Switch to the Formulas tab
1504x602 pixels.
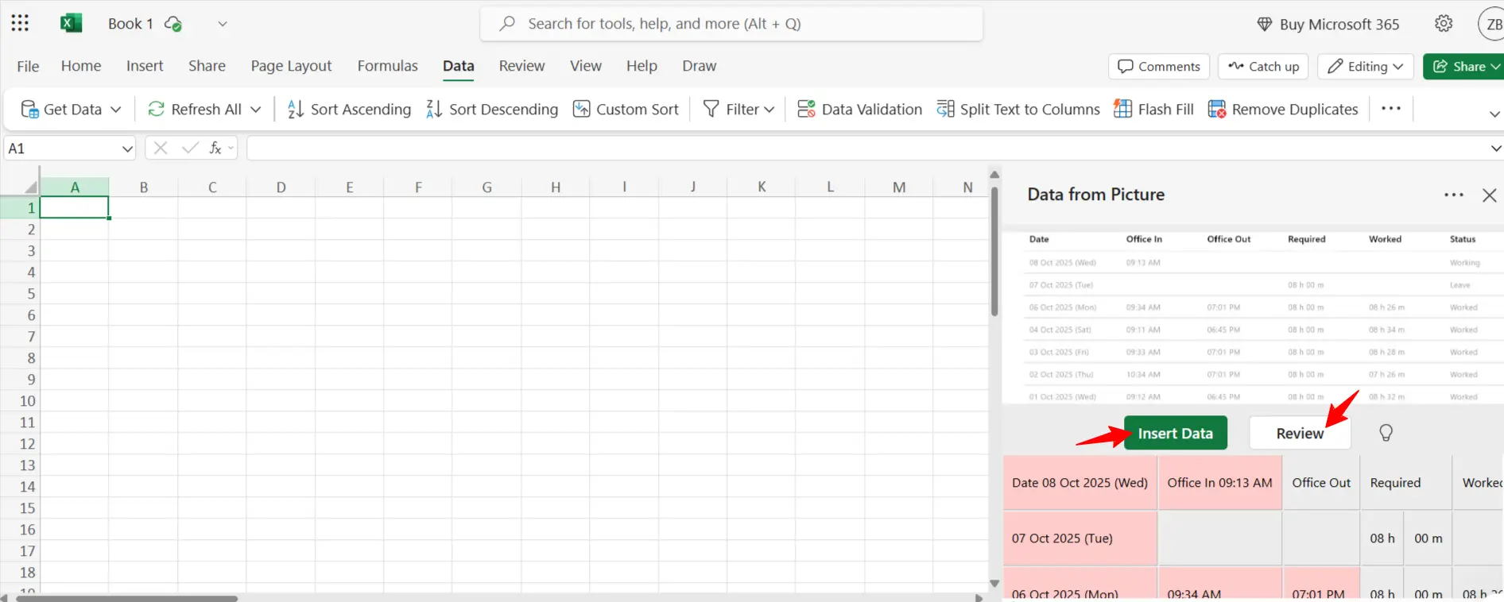click(x=387, y=66)
